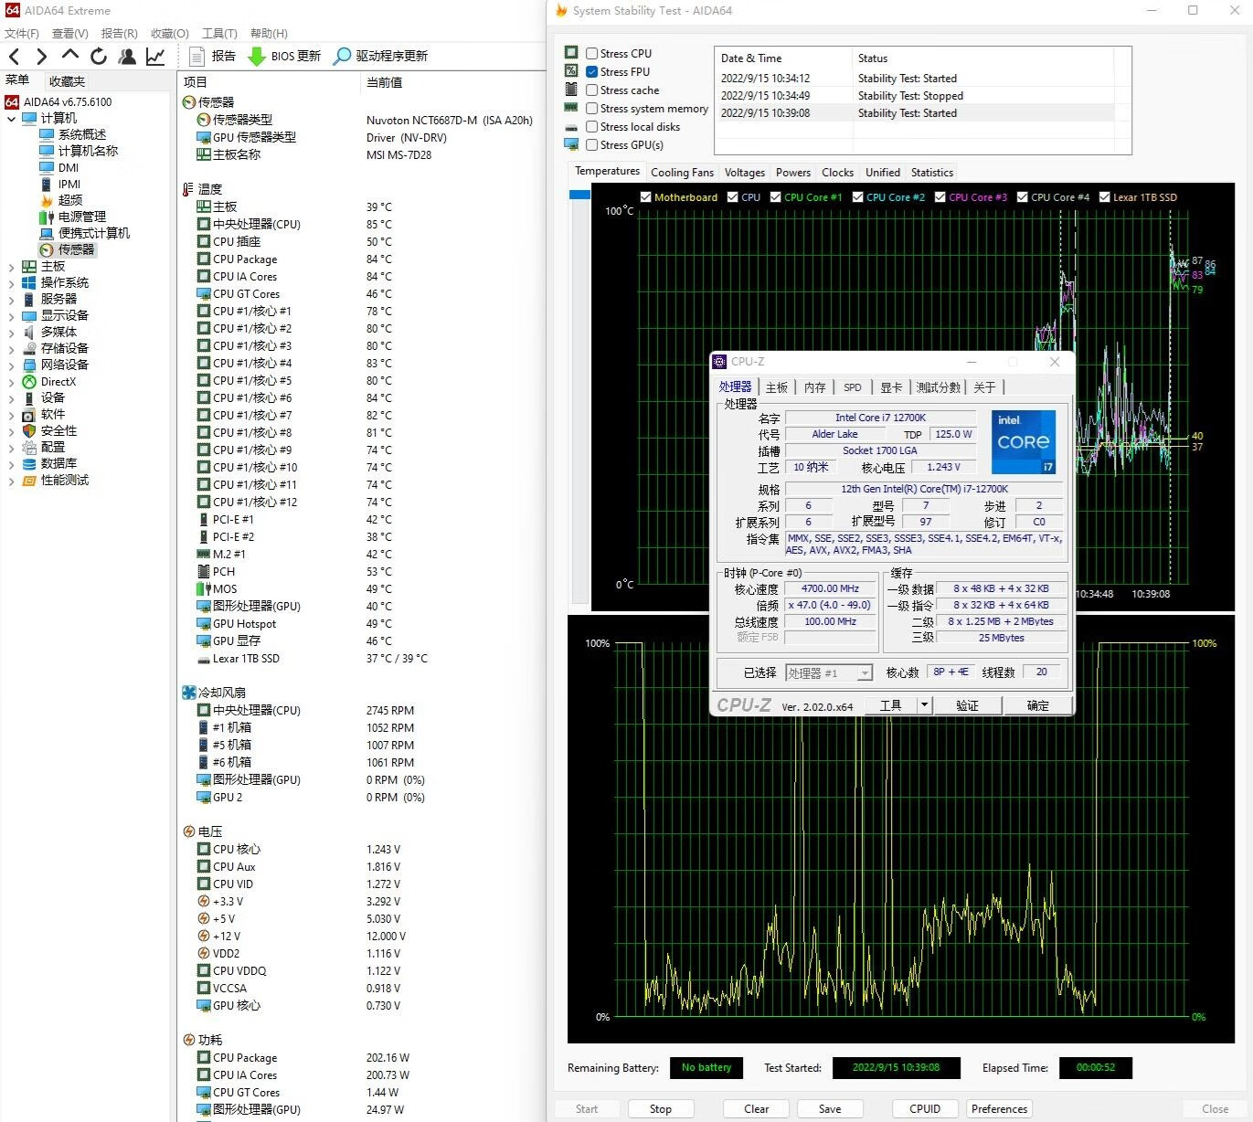Click the 当前值 column header
The height and width of the screenshot is (1122, 1253).
pyautogui.click(x=384, y=82)
